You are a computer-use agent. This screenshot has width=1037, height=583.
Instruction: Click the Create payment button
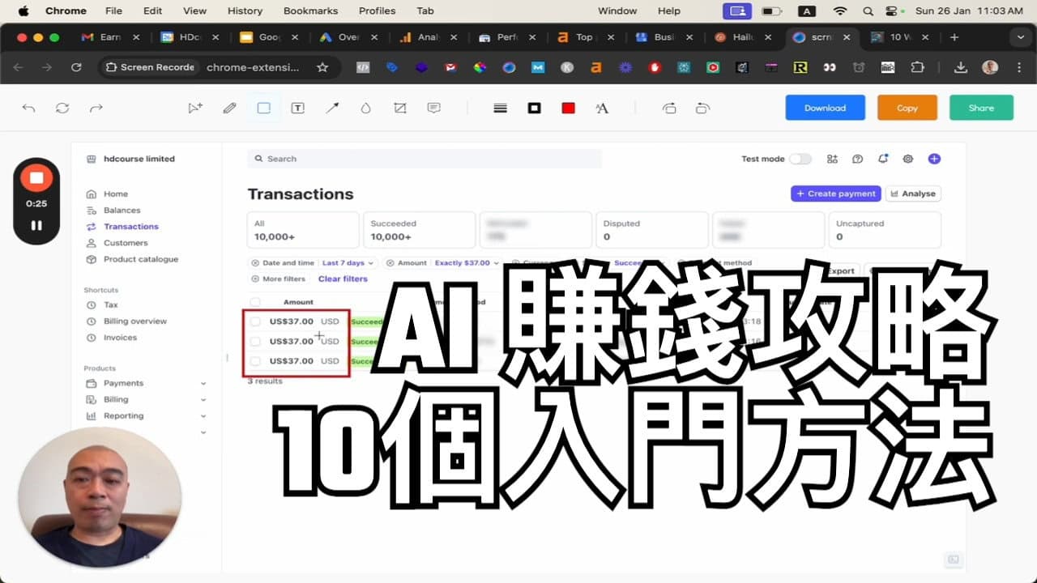pos(835,194)
